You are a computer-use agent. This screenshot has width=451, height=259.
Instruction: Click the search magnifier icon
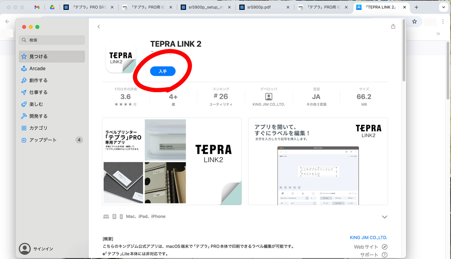24,40
